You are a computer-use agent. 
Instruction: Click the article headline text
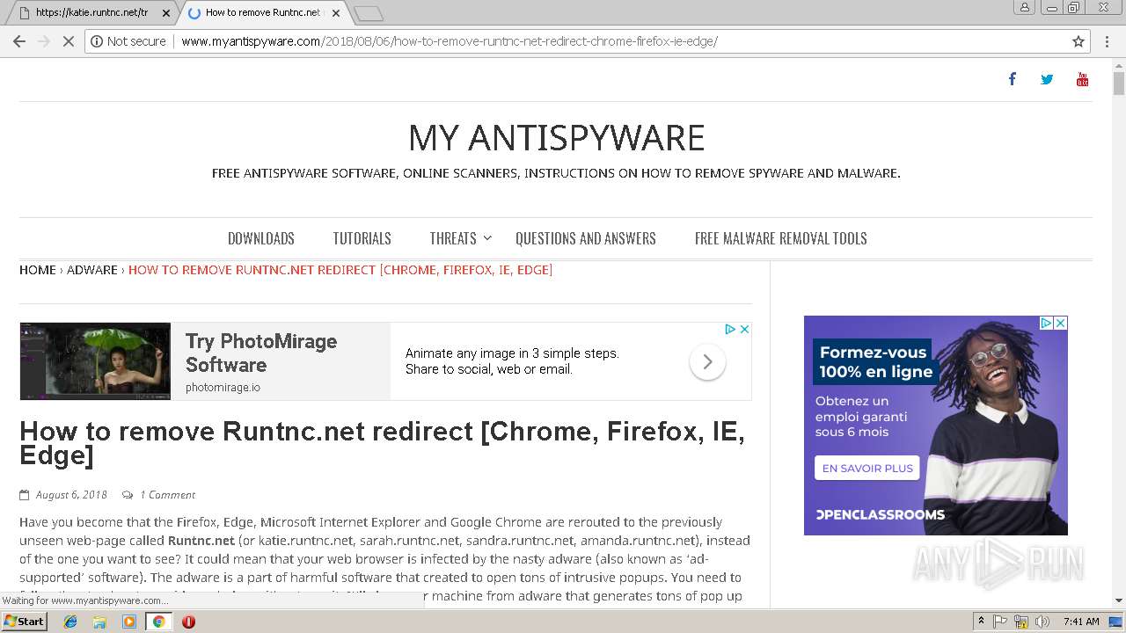tap(382, 442)
